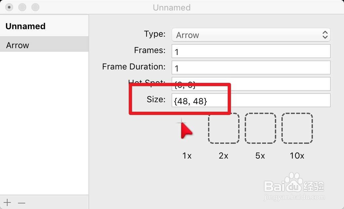Viewport: 344px width, 209px height.
Task: Click the Size field showing {48, 48}
Action: tap(251, 100)
